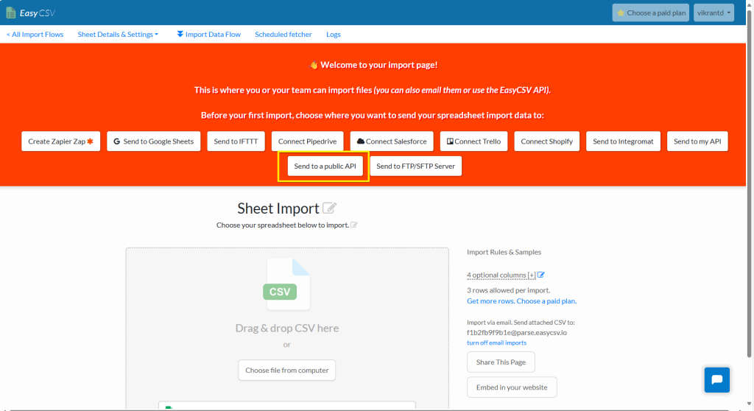
Task: Click Send to a public API button
Action: [325, 166]
